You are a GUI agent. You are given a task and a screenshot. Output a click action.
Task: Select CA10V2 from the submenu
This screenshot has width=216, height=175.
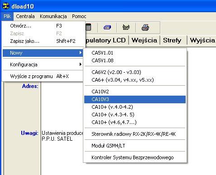(135, 92)
